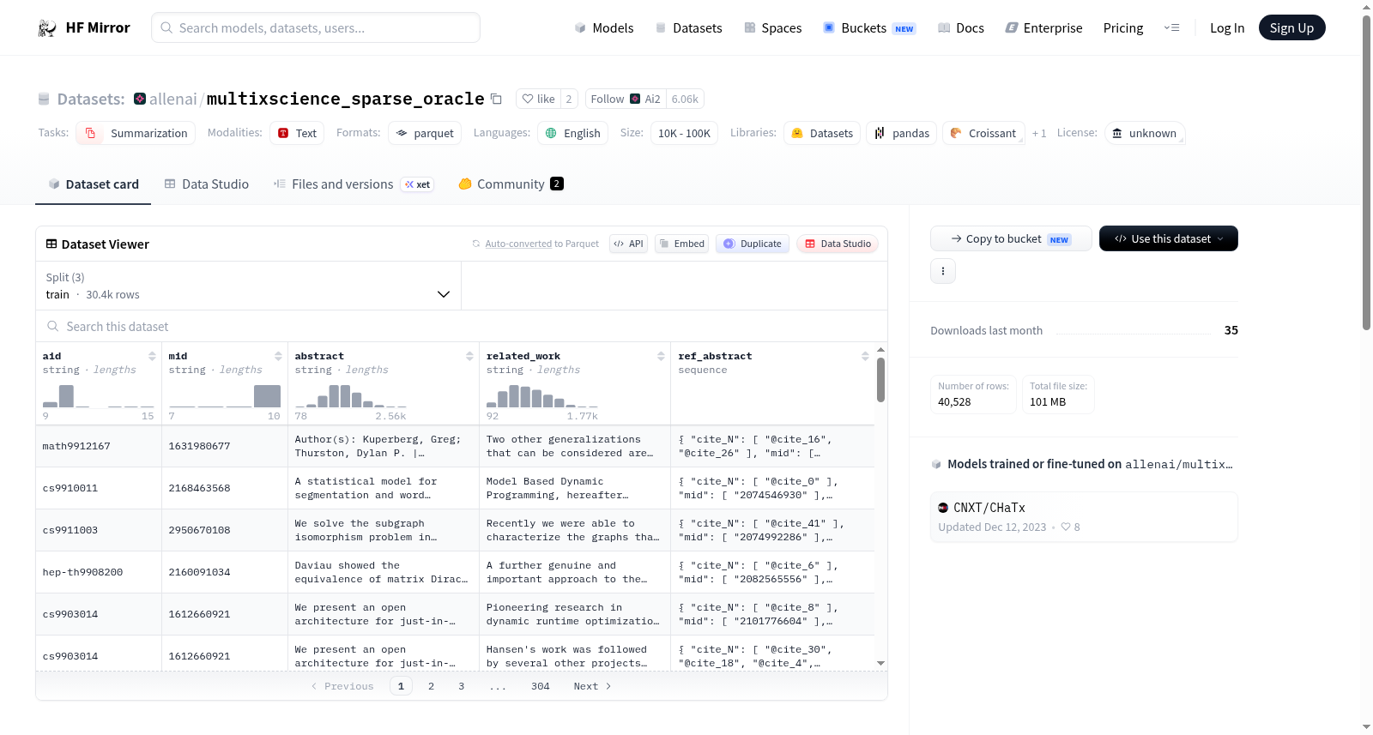Switch to Dataset card tab
This screenshot has width=1373, height=735.
[94, 184]
